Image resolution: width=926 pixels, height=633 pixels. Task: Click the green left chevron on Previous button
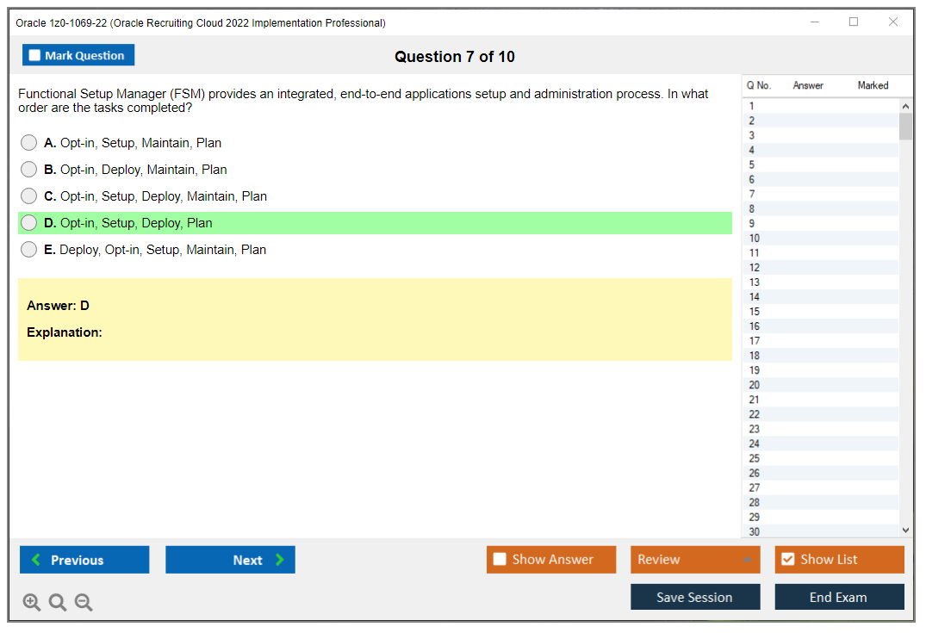click(34, 560)
